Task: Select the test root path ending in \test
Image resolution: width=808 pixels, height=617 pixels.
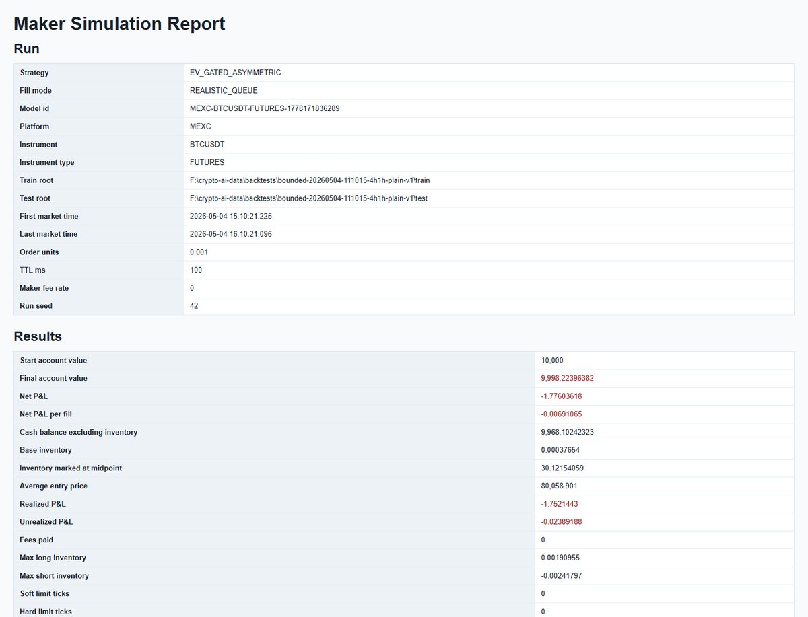Action: (308, 198)
